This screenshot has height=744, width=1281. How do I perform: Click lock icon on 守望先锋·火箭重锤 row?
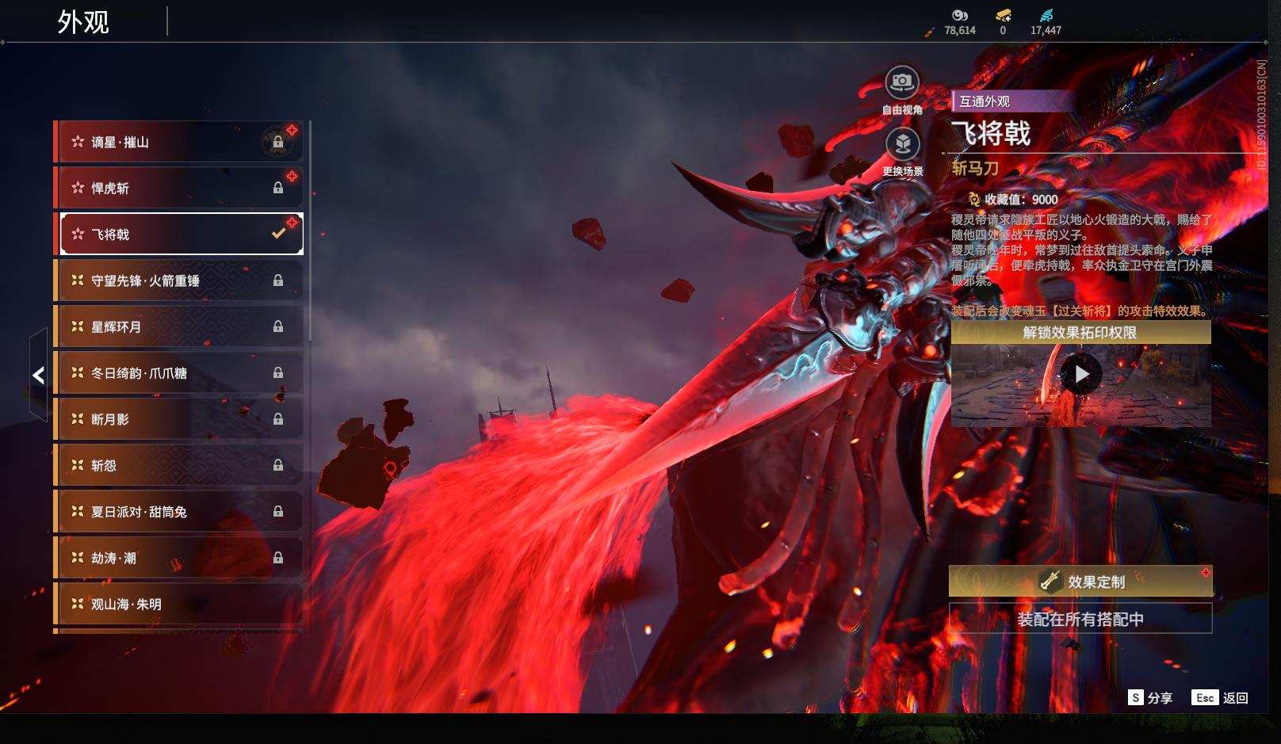(278, 280)
